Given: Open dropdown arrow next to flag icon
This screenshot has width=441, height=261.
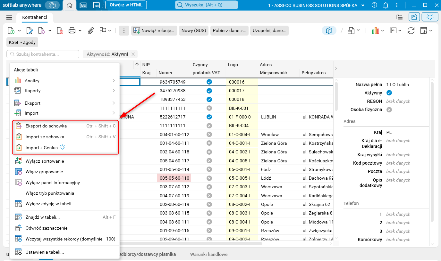Looking at the screenshot, I should [110, 30].
